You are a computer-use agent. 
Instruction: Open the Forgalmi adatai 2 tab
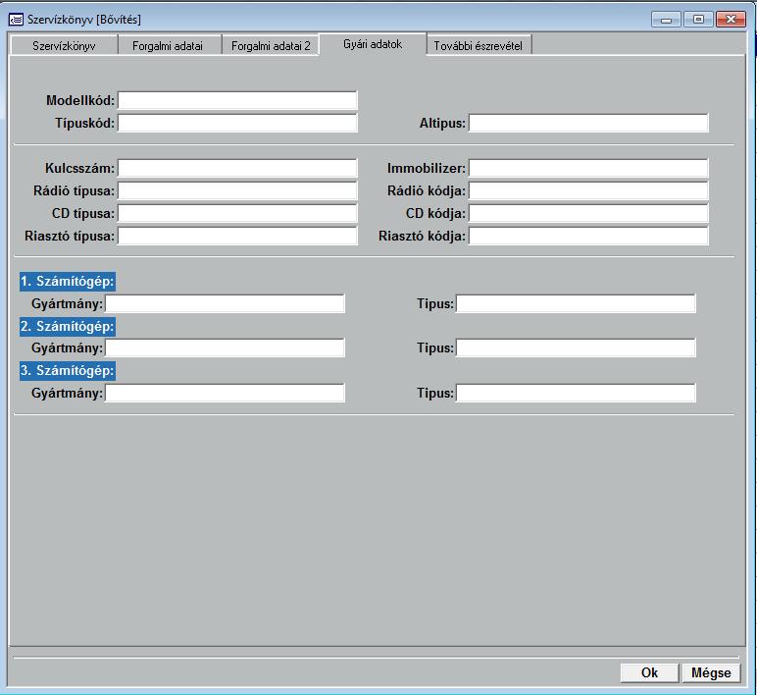[271, 46]
